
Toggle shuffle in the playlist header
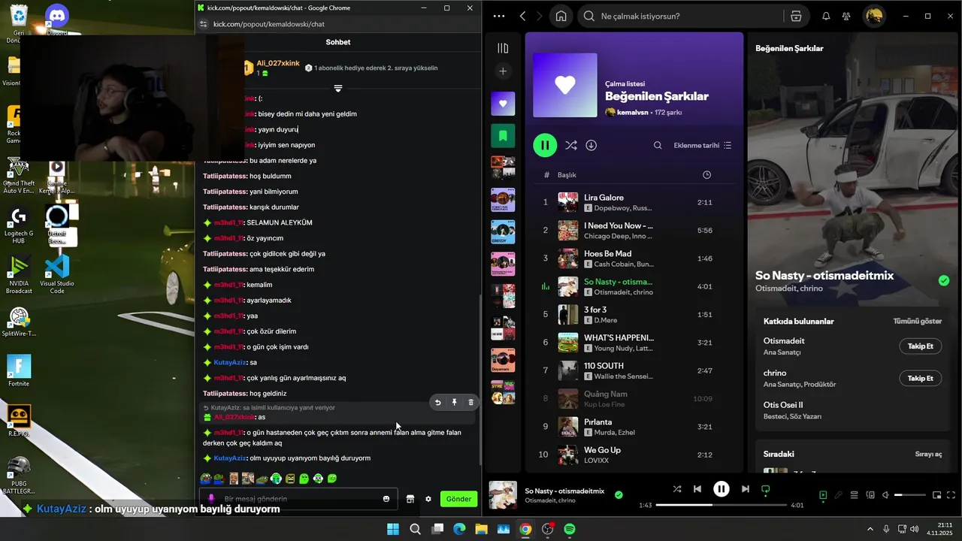(x=571, y=145)
